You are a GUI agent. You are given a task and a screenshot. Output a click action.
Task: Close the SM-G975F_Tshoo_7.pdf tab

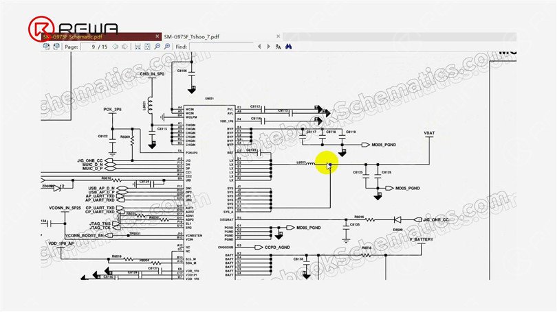click(x=278, y=36)
